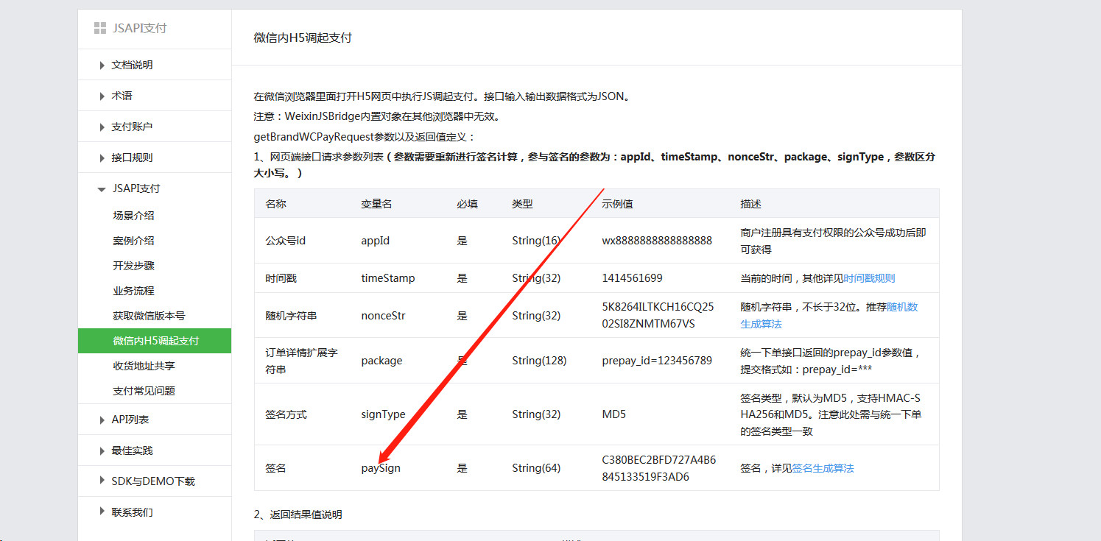Click the 微信内H5调起支付 page heading
Viewport: 1101px width, 541px height.
(x=303, y=38)
